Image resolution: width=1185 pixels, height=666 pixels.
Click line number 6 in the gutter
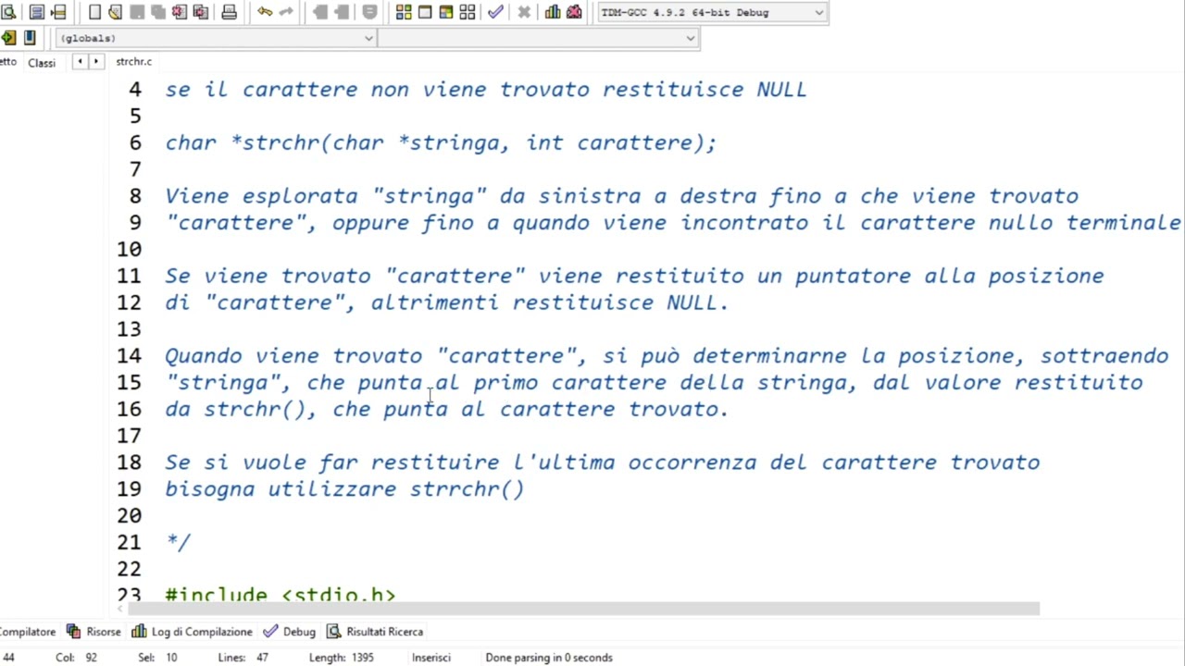135,142
